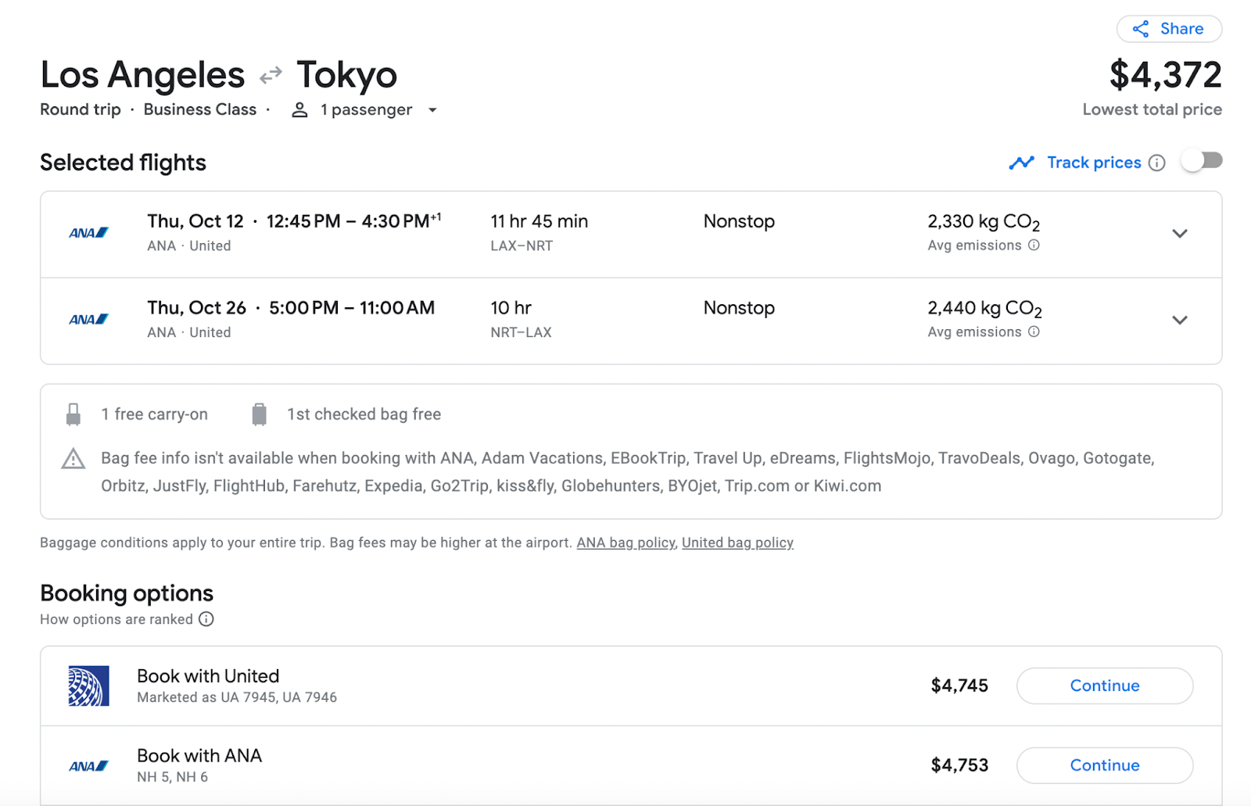Click the Book with ANA title
This screenshot has width=1251, height=806.
[199, 756]
